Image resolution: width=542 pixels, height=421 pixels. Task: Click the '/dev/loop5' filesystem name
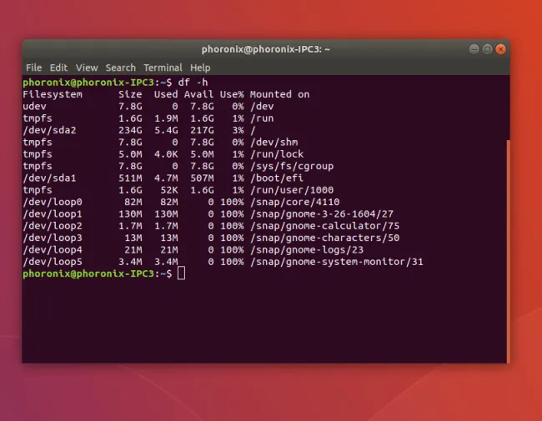click(53, 262)
